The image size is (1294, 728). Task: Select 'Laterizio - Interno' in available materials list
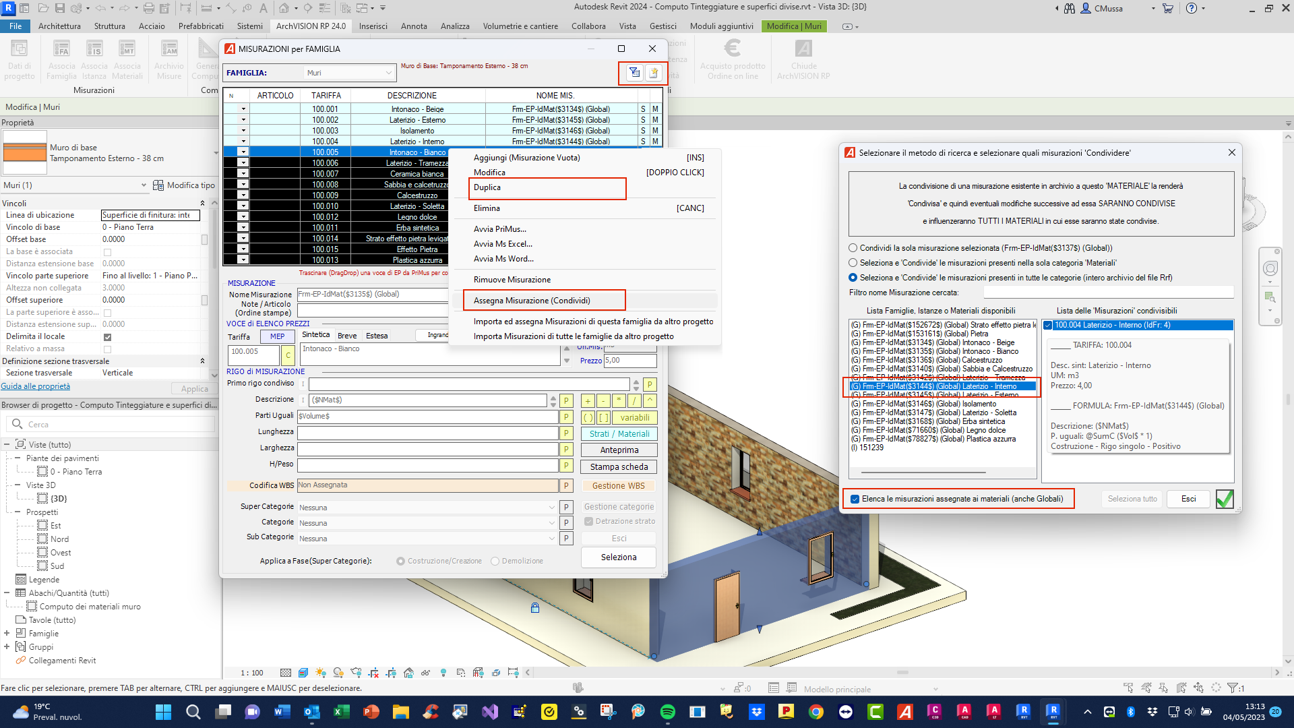point(942,386)
